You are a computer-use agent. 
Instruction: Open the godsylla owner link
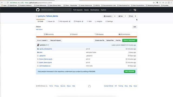(x=41, y=16)
